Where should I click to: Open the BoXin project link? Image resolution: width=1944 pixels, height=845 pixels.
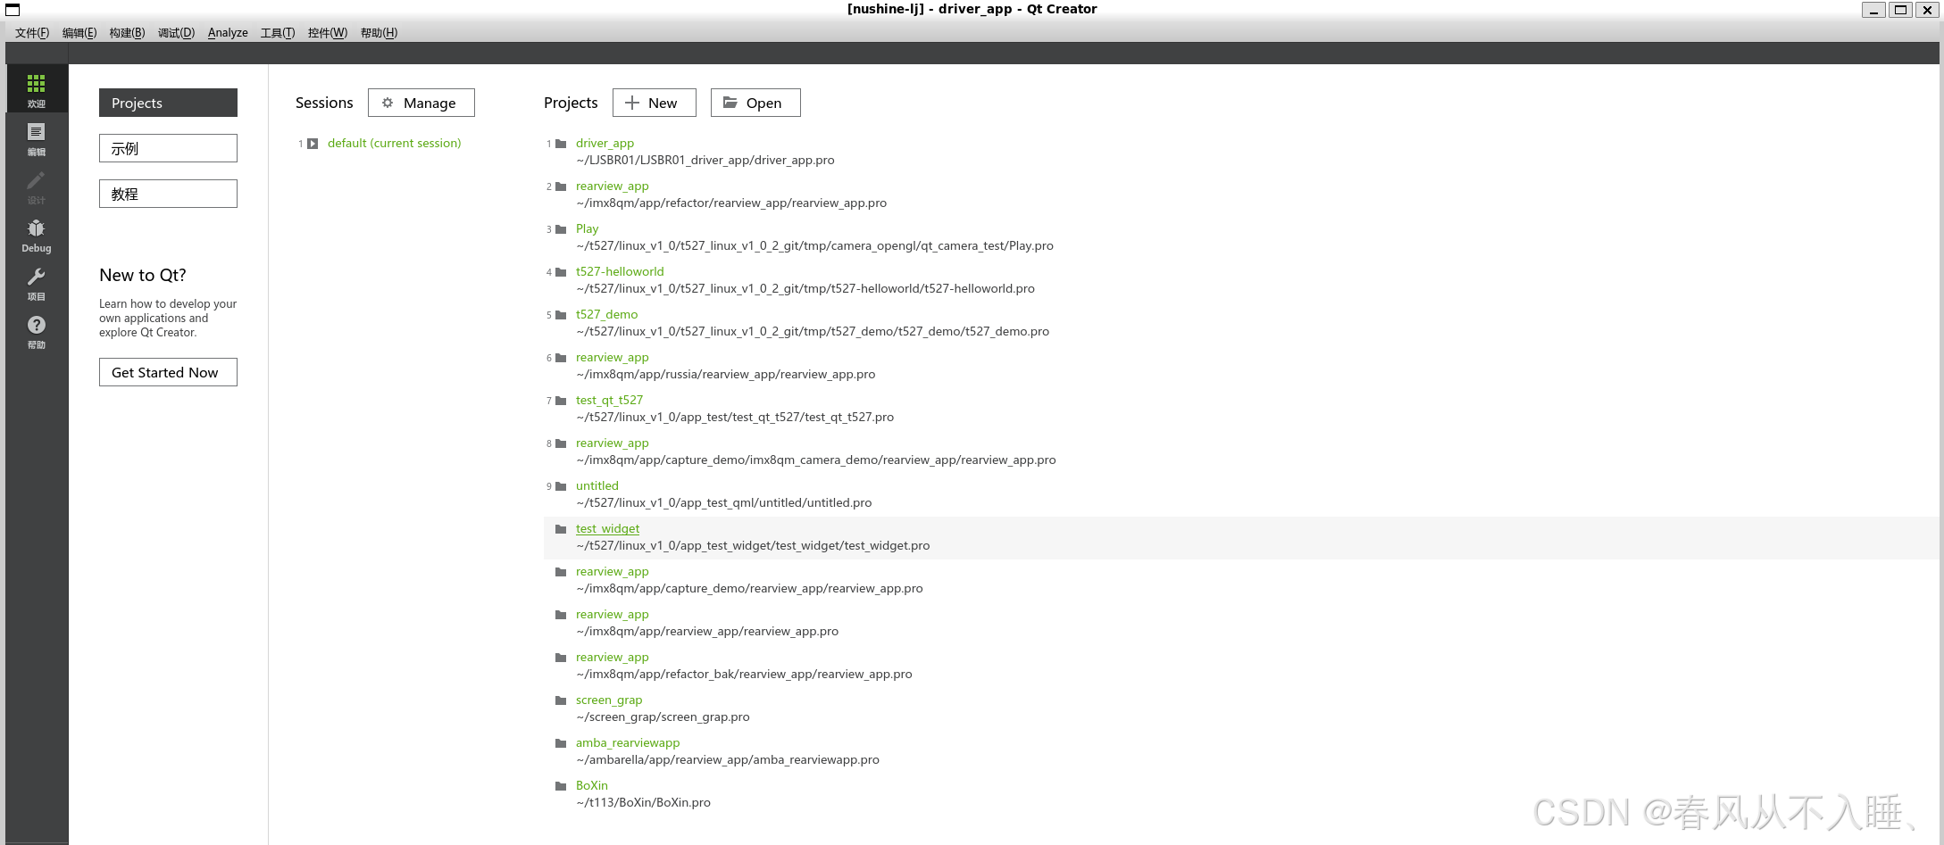[x=591, y=786]
